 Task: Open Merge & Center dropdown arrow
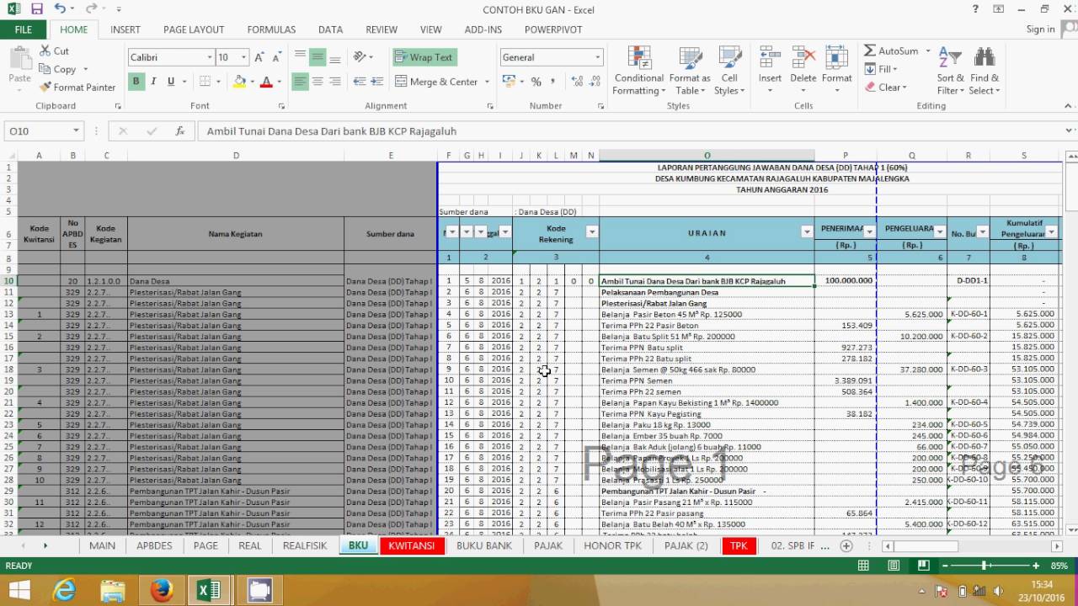[x=487, y=82]
